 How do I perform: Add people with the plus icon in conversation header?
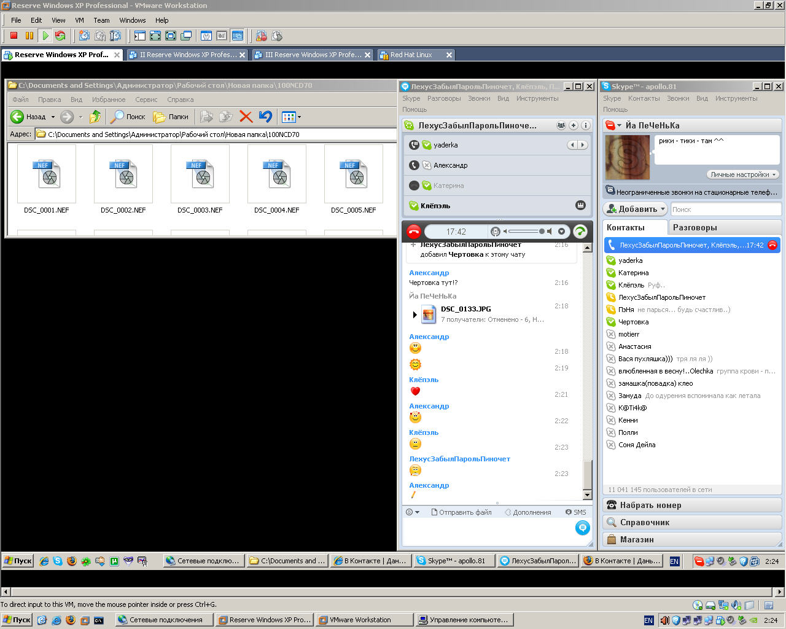click(x=574, y=125)
